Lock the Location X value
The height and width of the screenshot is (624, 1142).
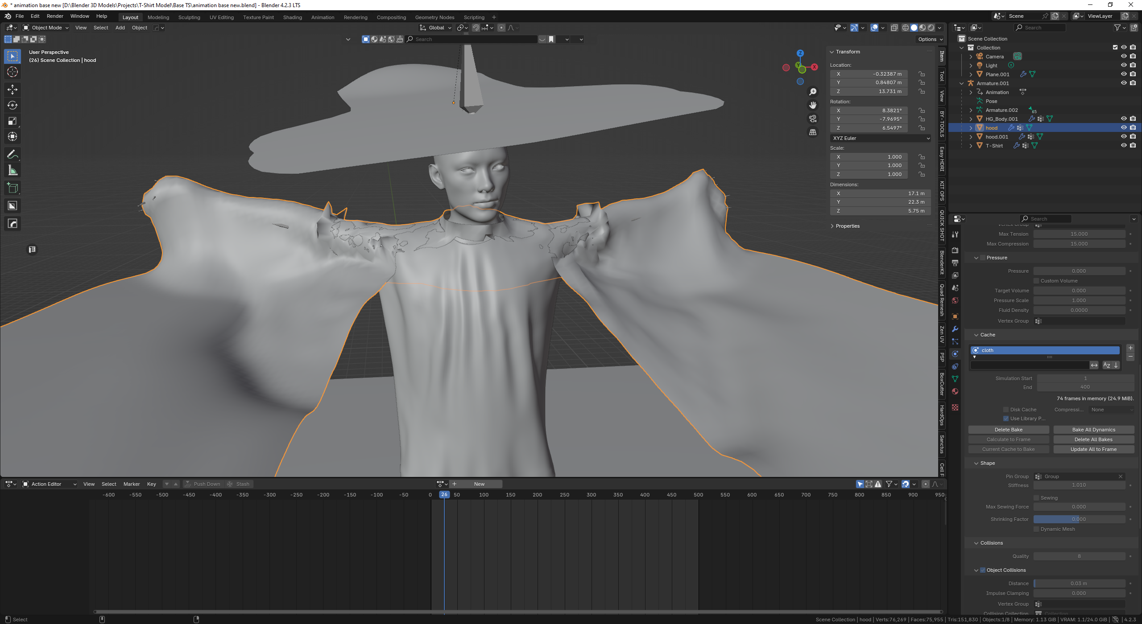tap(922, 74)
